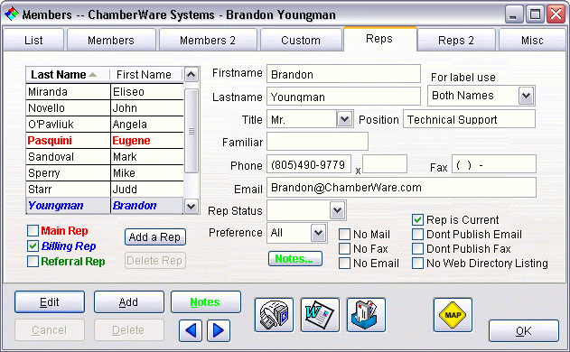570x352 pixels.
Task: Select the Starr Judd row
Action: 105,190
